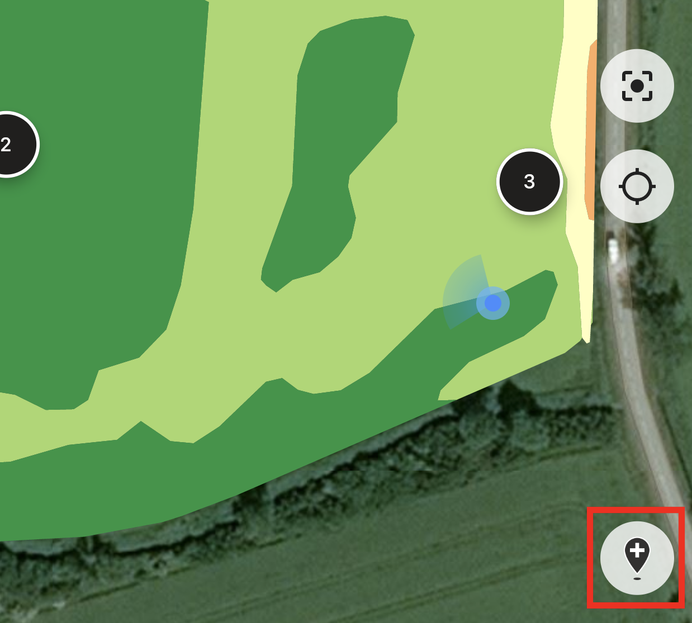Click the blue current location dot
This screenshot has height=623, width=692.
click(x=493, y=303)
